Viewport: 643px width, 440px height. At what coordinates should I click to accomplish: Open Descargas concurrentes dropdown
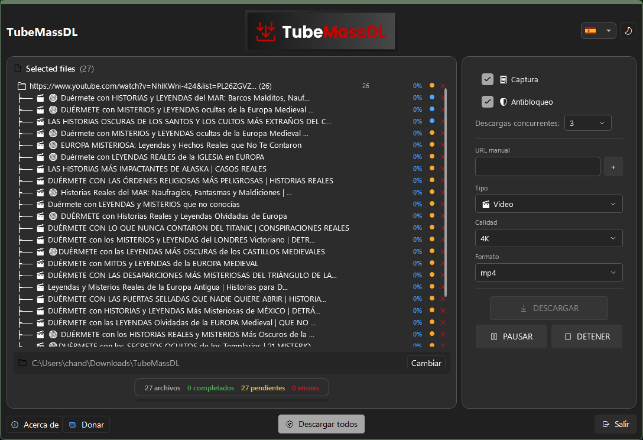click(587, 123)
